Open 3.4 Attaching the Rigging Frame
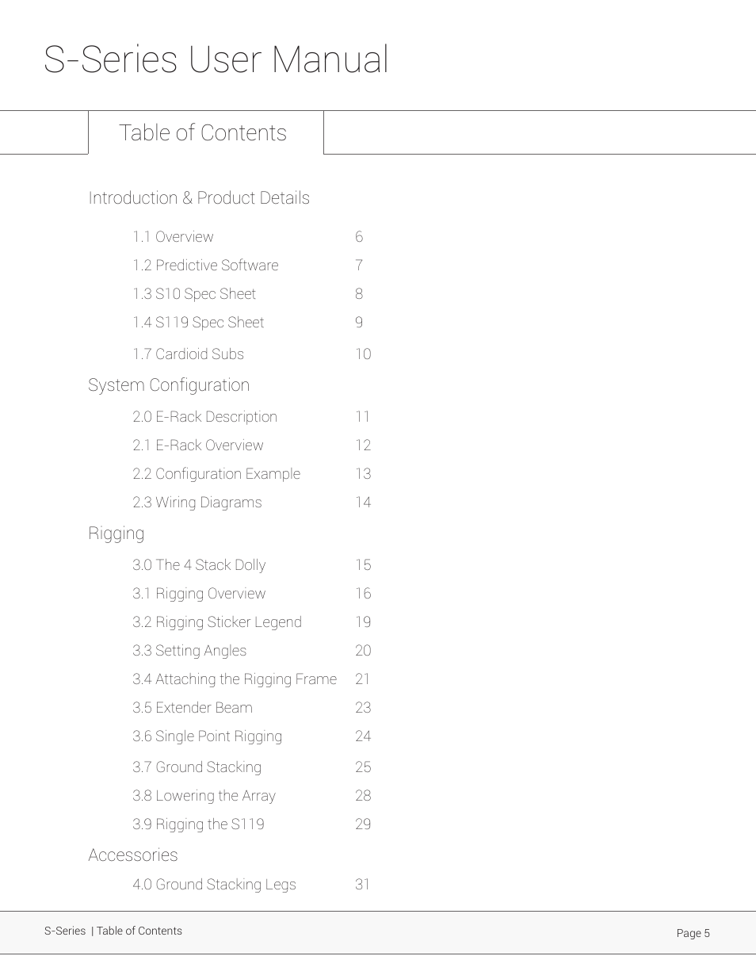The width and height of the screenshot is (756, 979). tap(235, 679)
